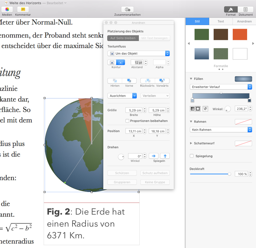Open the Format inspector brush icon

[231, 9]
